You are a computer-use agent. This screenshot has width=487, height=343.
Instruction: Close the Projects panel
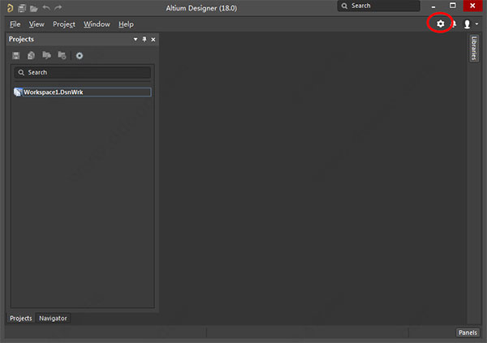pyautogui.click(x=153, y=40)
